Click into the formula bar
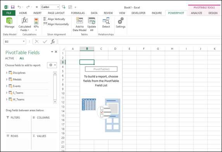Image resolution: width=222 pixels, height=152 pixels. (x=139, y=41)
